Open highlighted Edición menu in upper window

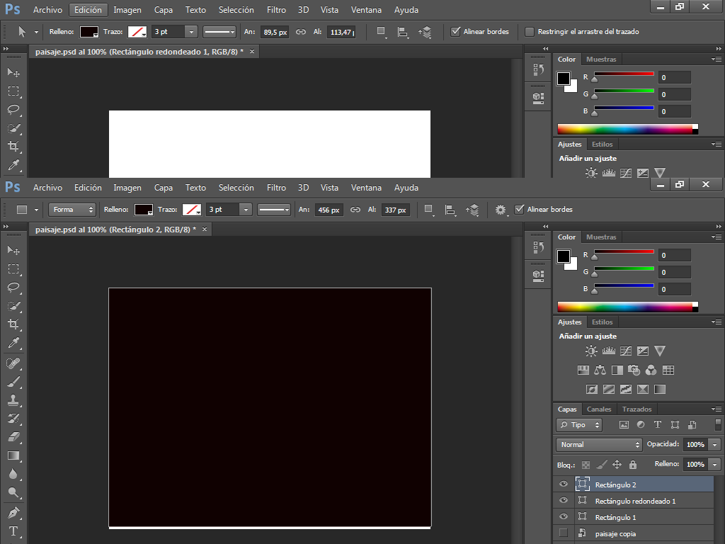(x=88, y=10)
